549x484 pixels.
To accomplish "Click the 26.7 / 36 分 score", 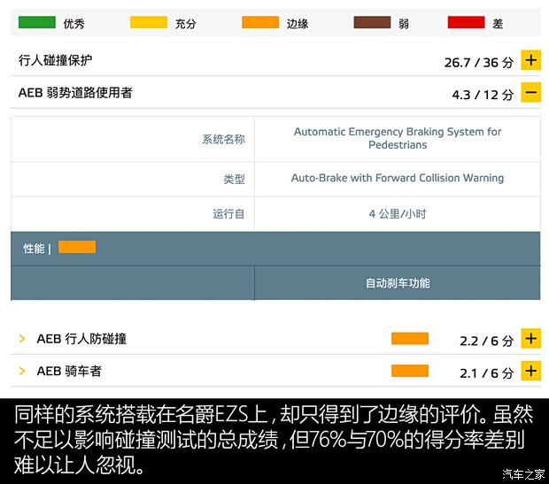I will [478, 62].
